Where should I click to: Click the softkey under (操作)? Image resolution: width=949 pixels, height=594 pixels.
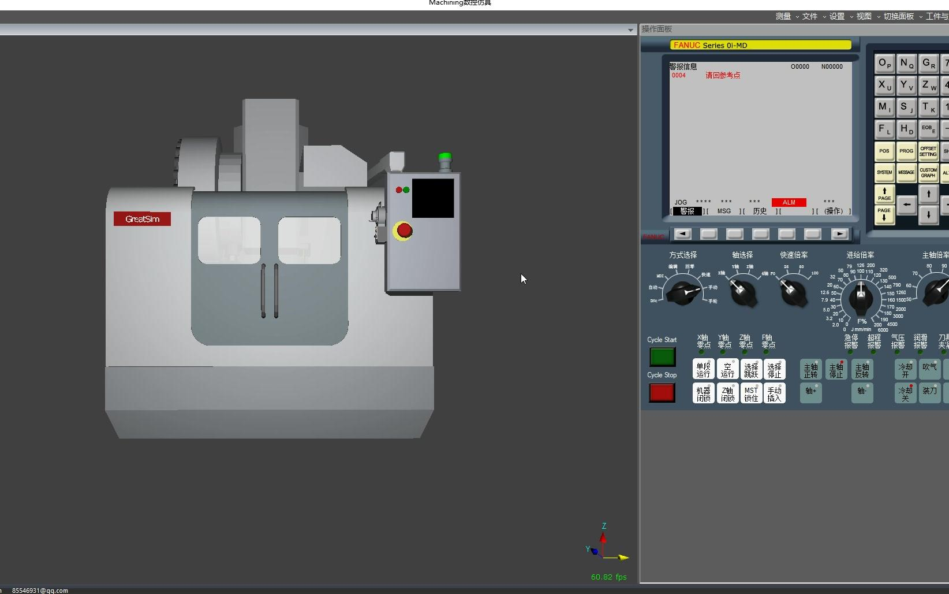(x=813, y=234)
